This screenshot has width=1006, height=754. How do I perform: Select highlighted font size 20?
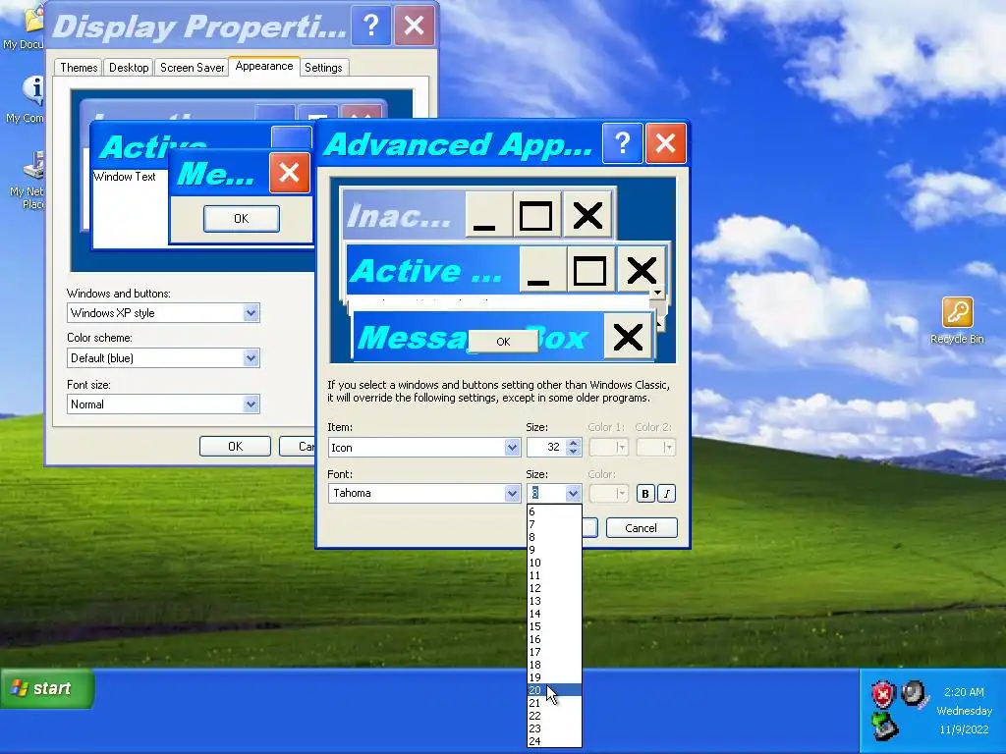point(554,690)
